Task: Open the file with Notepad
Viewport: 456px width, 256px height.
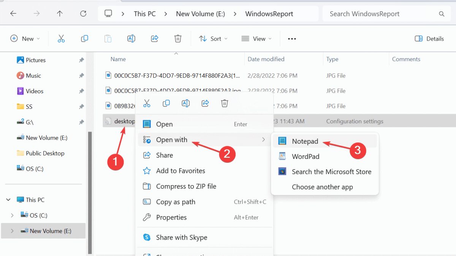Action: (305, 141)
